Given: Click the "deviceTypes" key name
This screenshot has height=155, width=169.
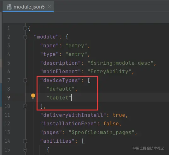Looking at the screenshot, I should tap(61, 80).
